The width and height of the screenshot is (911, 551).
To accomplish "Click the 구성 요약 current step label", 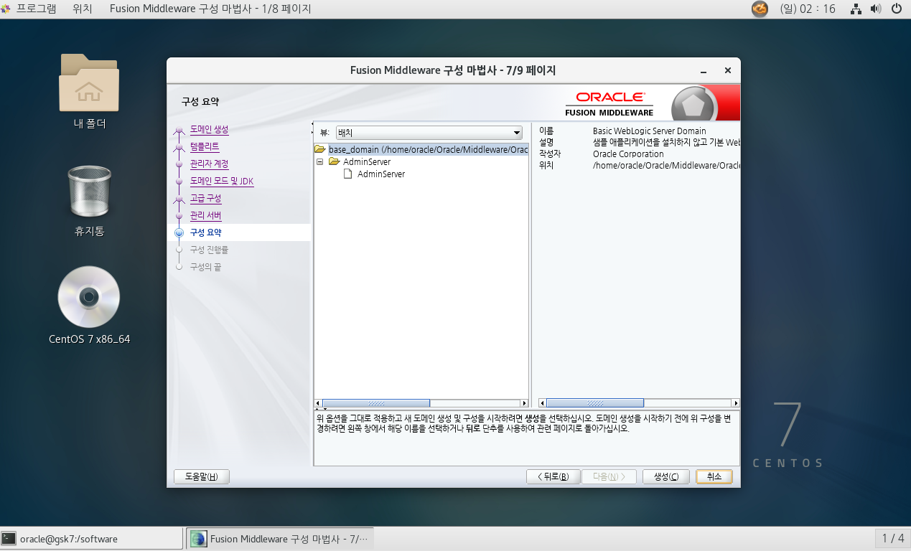I will click(x=205, y=232).
